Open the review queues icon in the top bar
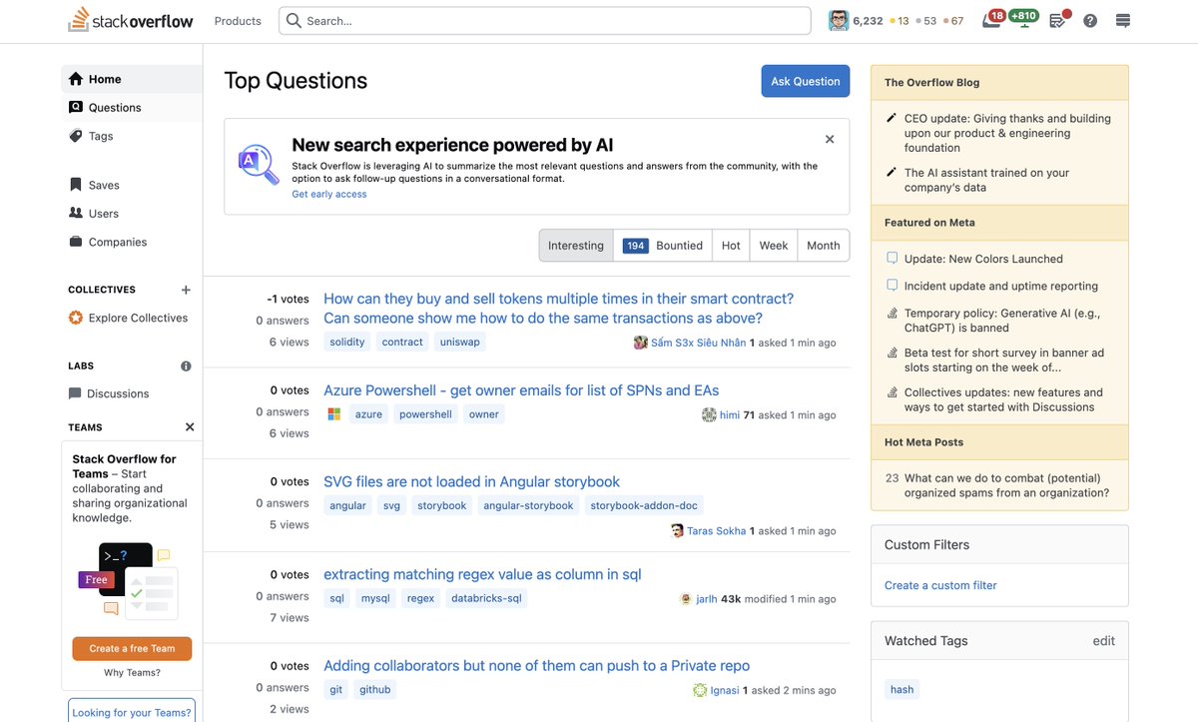This screenshot has width=1198, height=722. (x=1059, y=20)
